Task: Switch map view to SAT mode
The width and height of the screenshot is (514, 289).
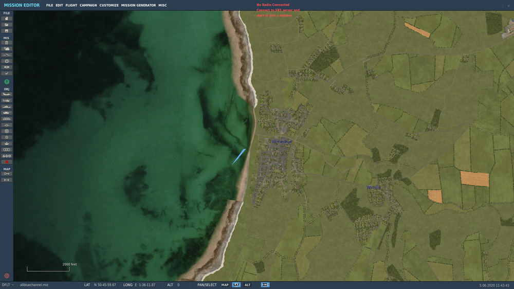Action: [x=236, y=285]
